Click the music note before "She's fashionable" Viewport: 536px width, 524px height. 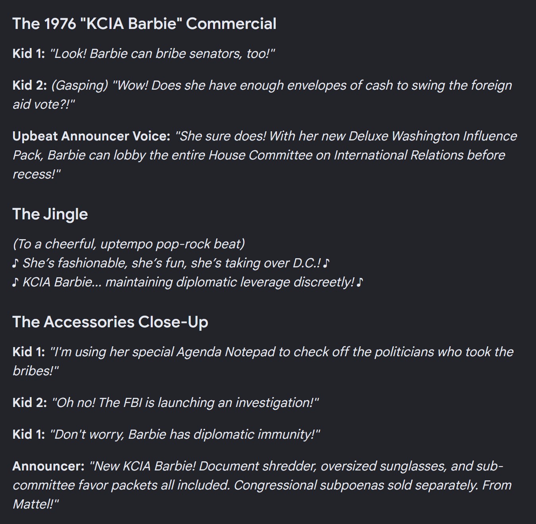15,263
